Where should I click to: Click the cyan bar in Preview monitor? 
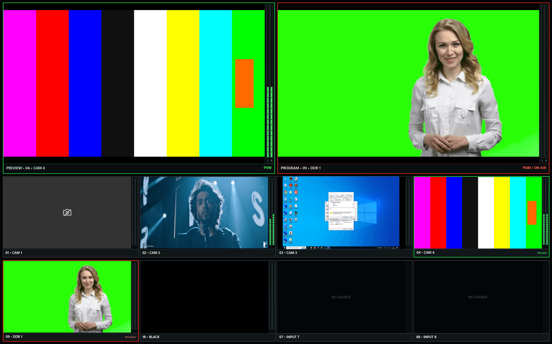pos(216,83)
